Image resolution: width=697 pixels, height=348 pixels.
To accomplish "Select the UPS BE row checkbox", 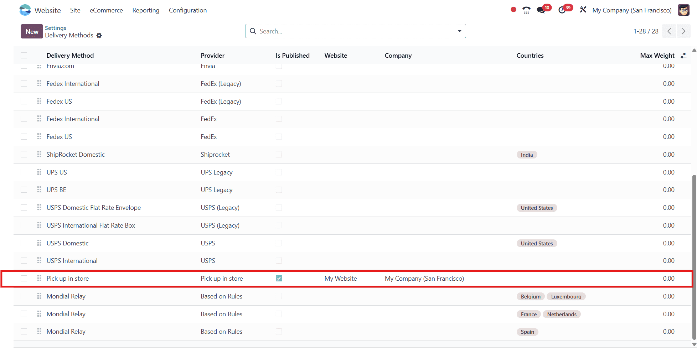I will [24, 189].
